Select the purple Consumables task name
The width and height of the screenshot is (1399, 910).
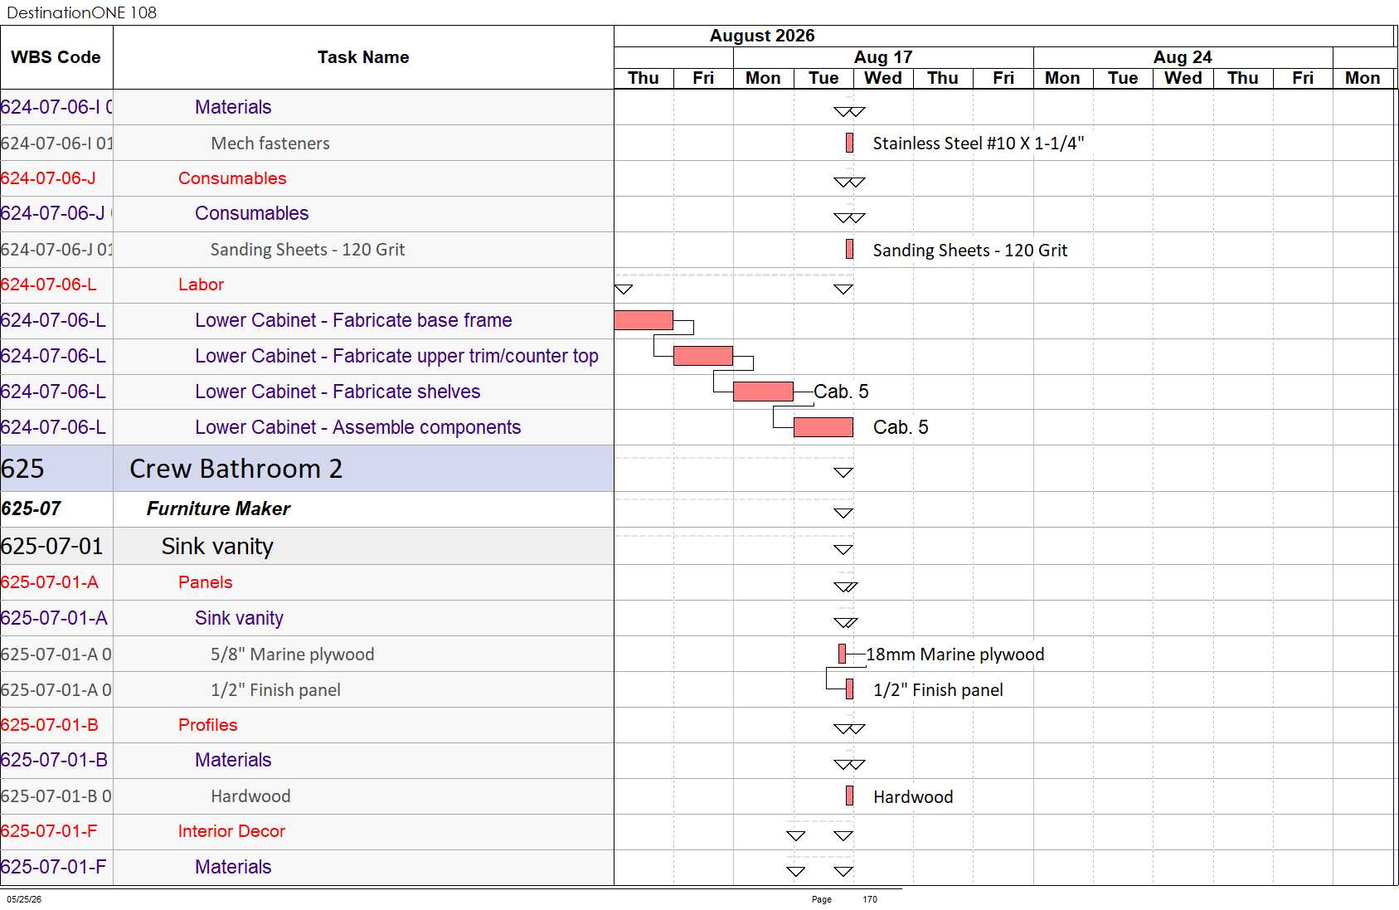(252, 213)
